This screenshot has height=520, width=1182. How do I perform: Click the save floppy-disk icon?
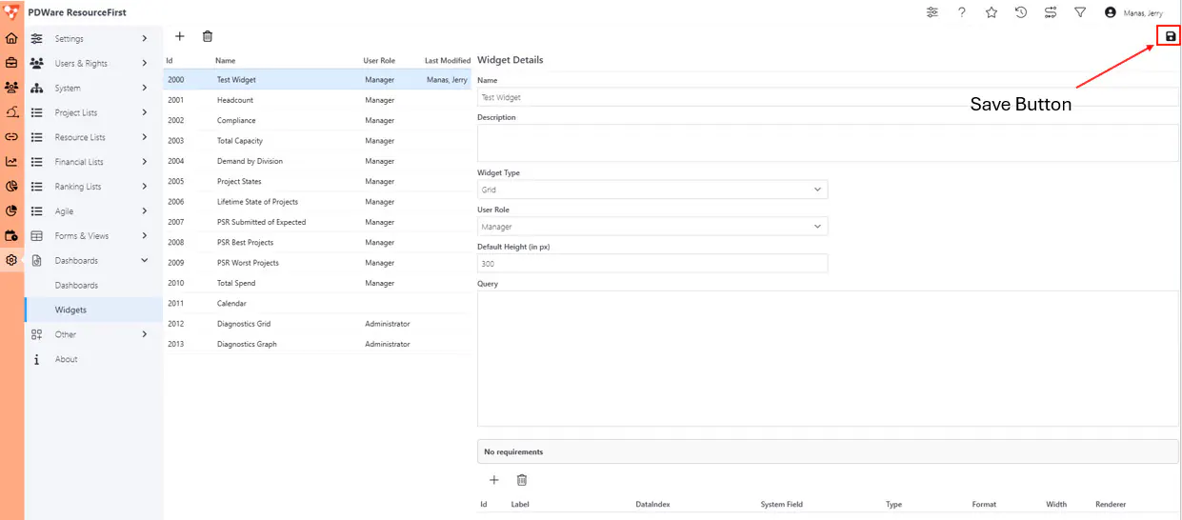(1171, 36)
